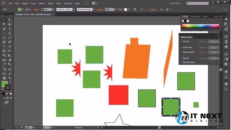Open the zoom level dropdown at bottom

coord(34,127)
